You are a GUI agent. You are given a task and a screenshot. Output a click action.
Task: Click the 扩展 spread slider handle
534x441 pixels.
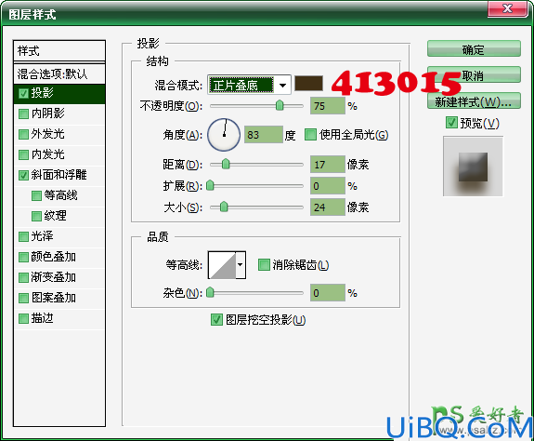[x=210, y=185]
